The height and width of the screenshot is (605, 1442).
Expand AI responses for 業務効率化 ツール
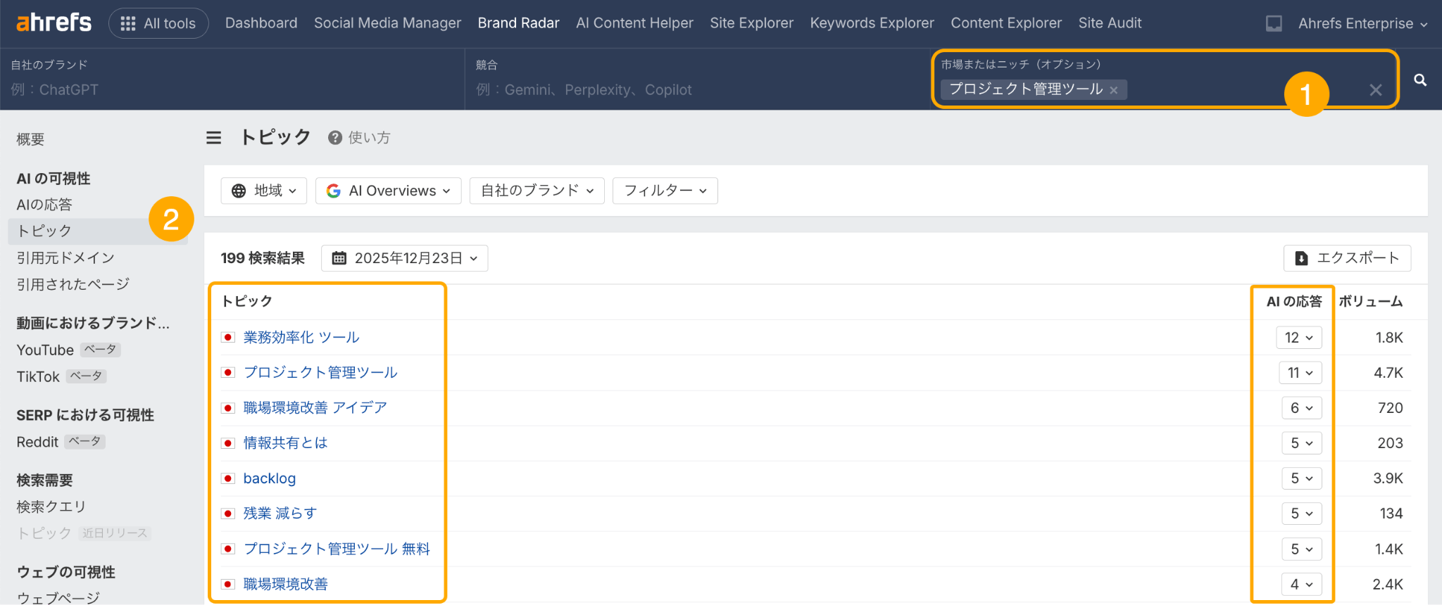pos(1298,338)
